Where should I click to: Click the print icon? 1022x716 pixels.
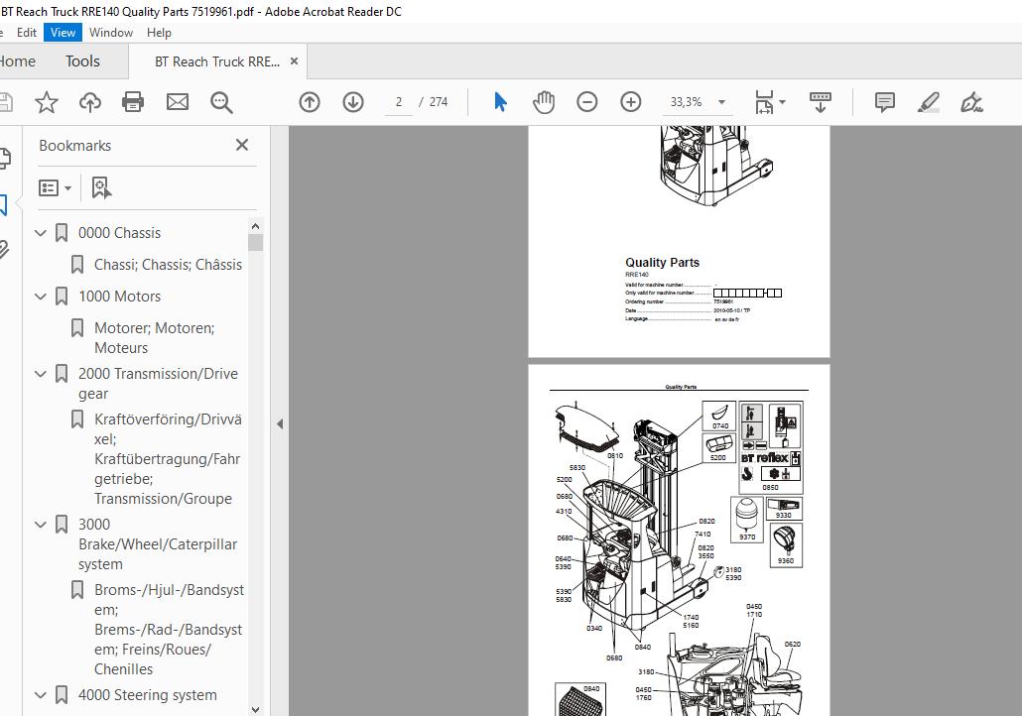coord(133,102)
